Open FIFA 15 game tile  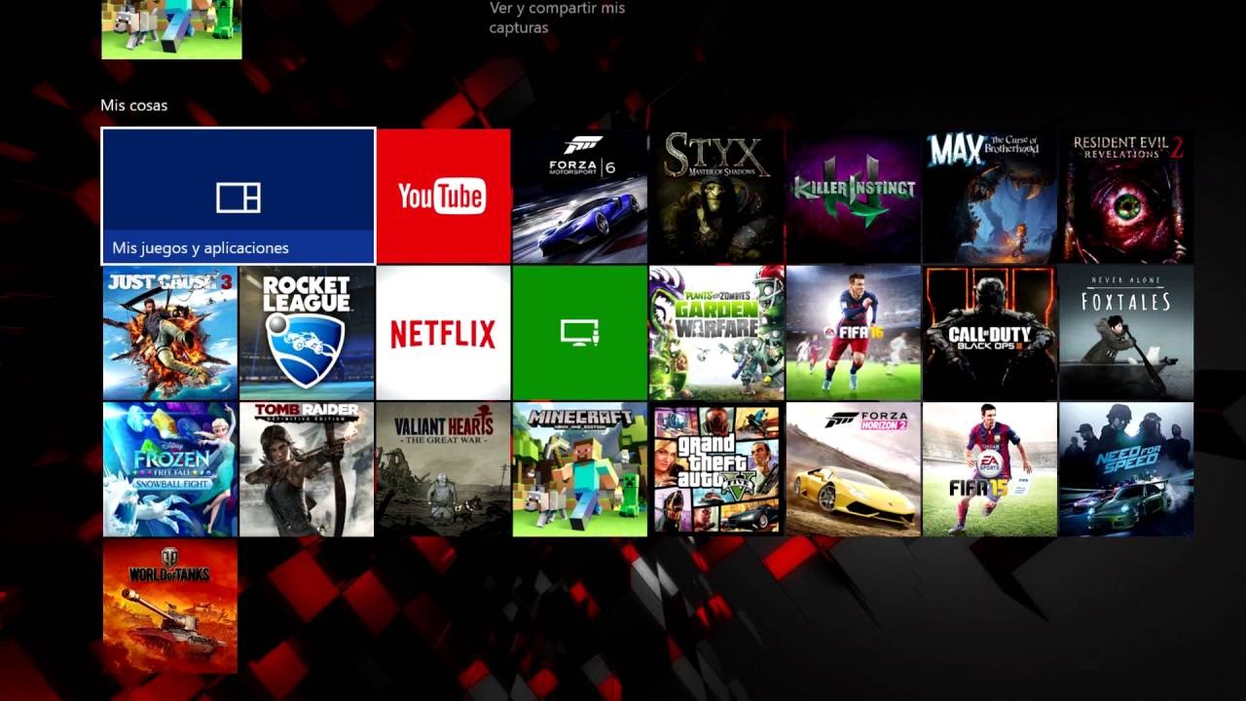point(990,469)
